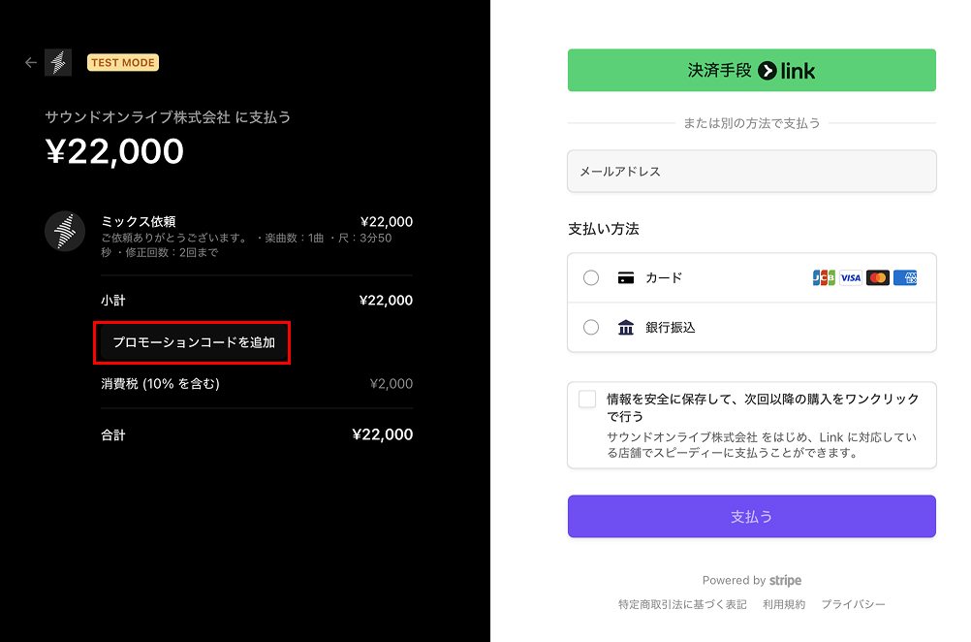
Task: Click the Mastercard logo
Action: point(877,278)
